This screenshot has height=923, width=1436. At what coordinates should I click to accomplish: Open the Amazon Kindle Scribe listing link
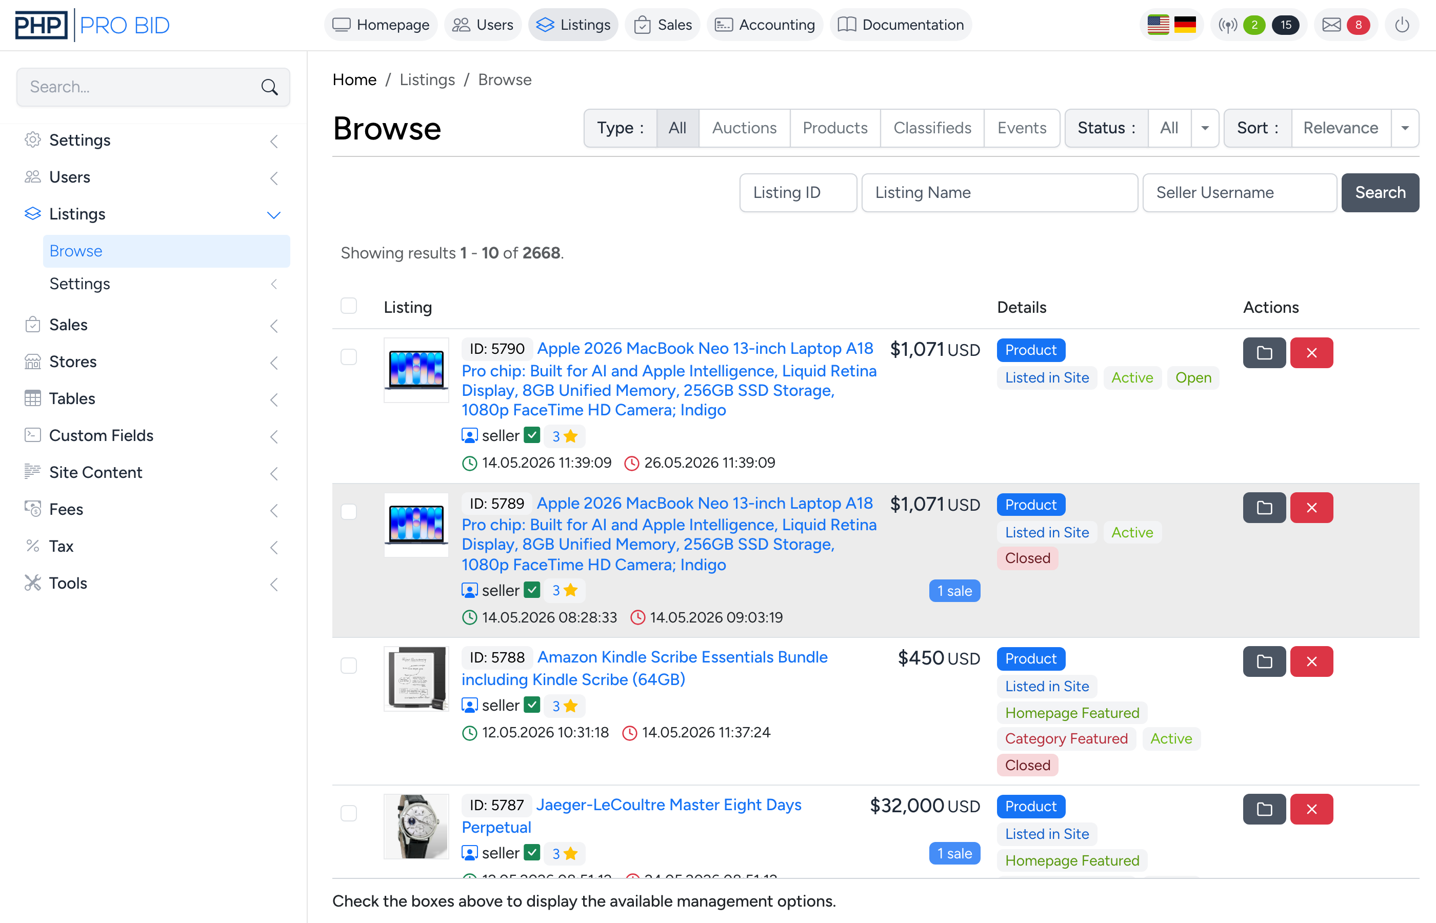644,668
